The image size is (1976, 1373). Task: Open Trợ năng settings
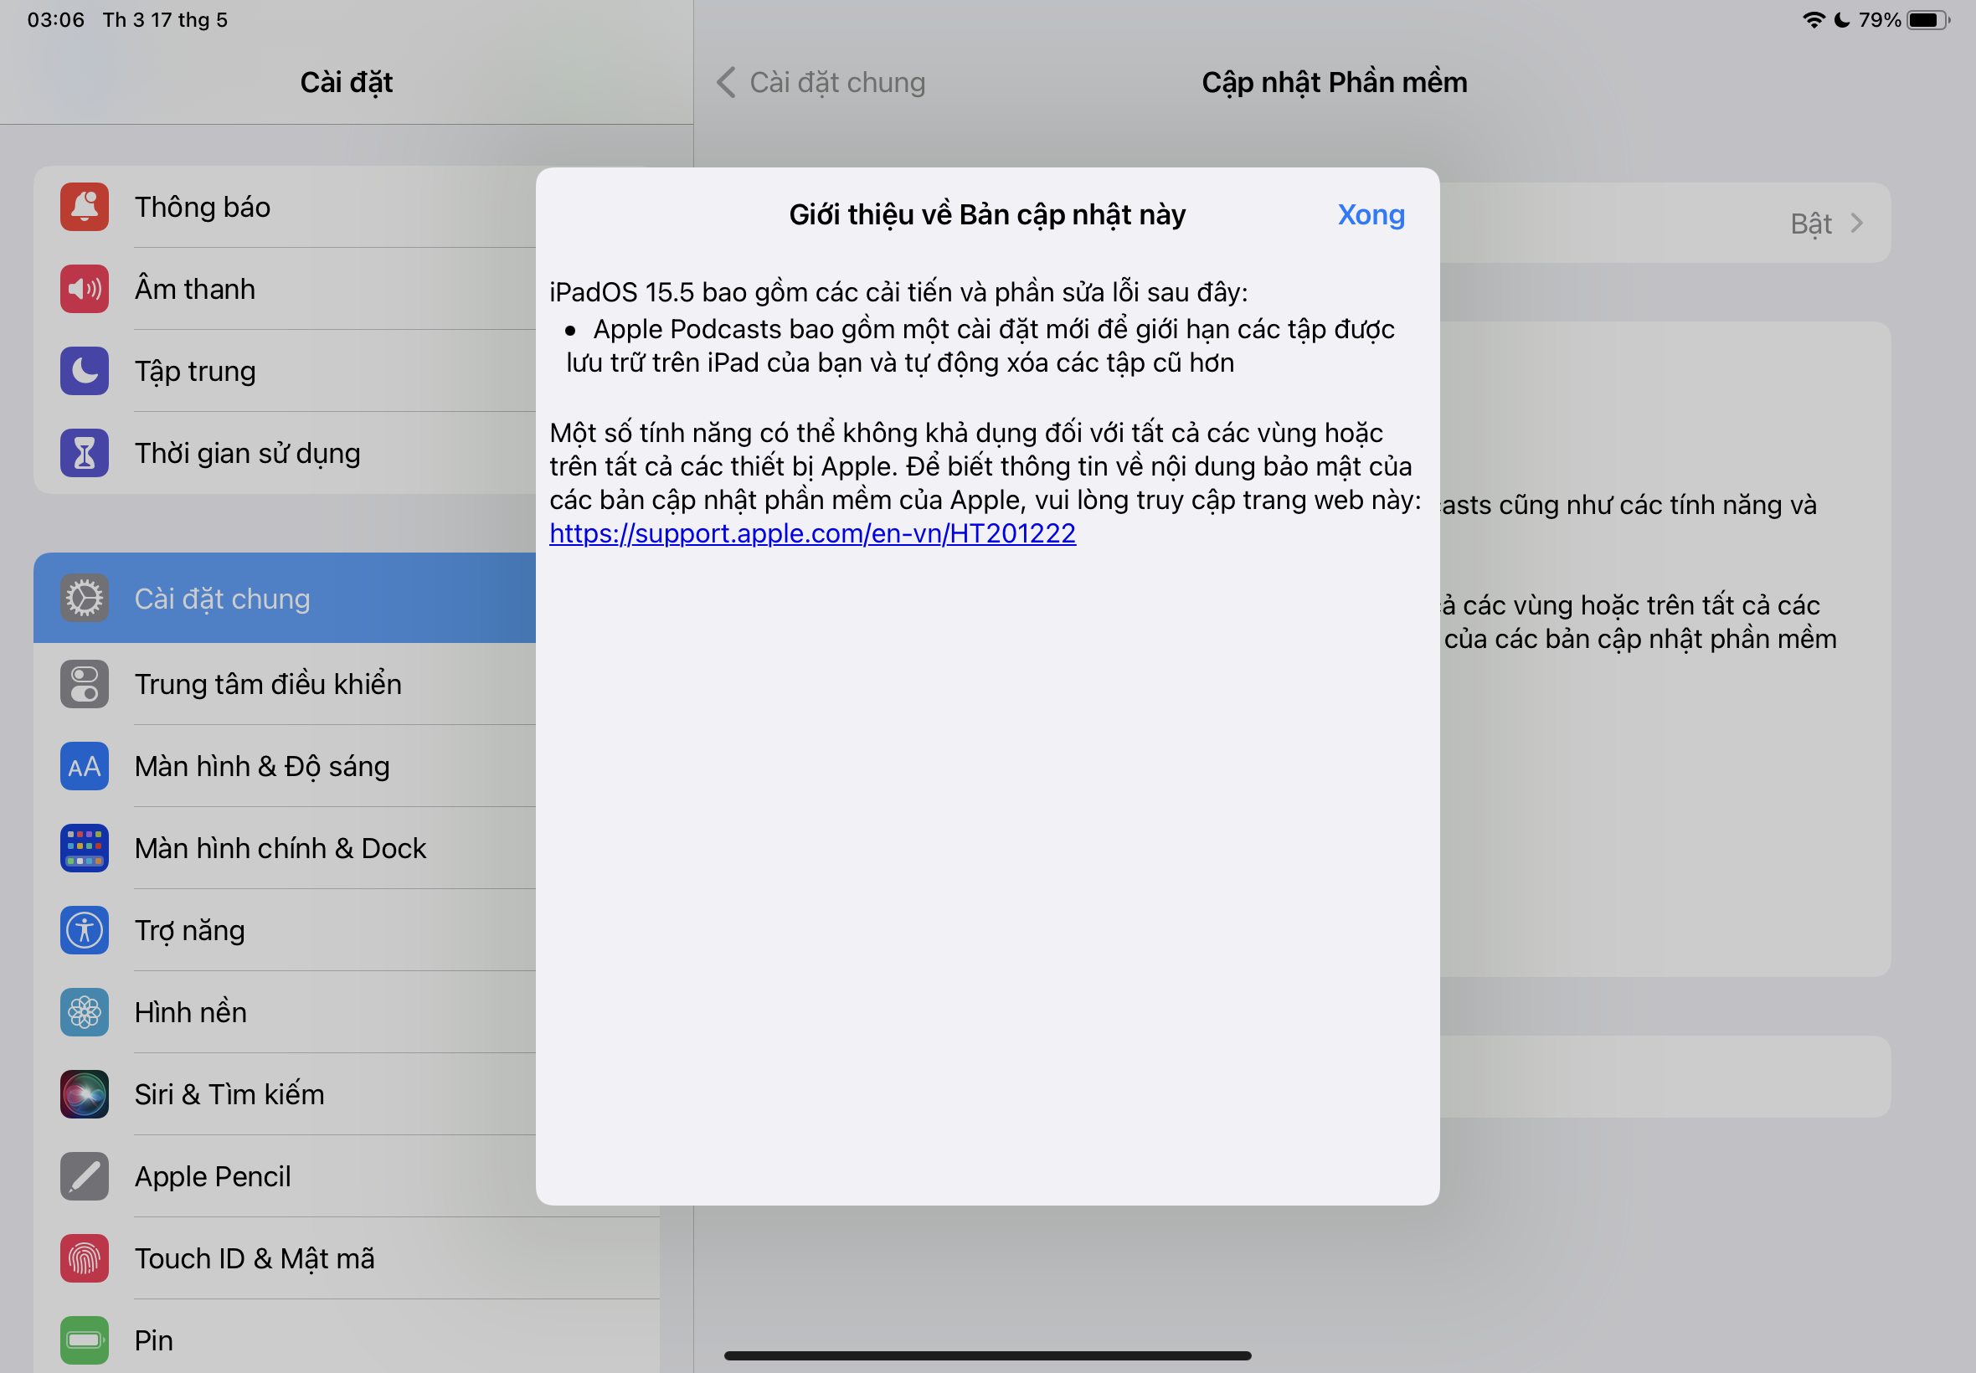[x=285, y=930]
